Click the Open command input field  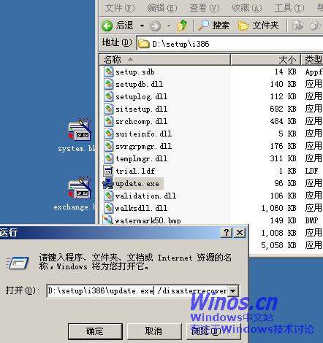[137, 290]
